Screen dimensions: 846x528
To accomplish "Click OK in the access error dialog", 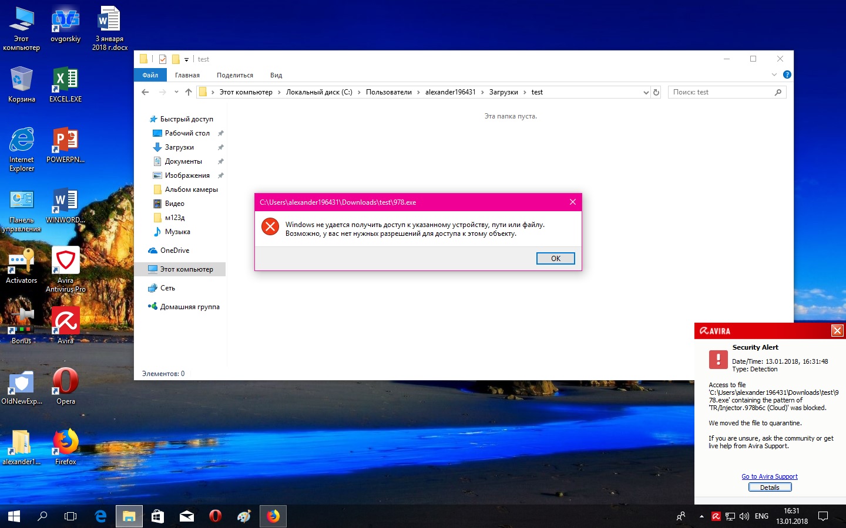I will click(555, 259).
